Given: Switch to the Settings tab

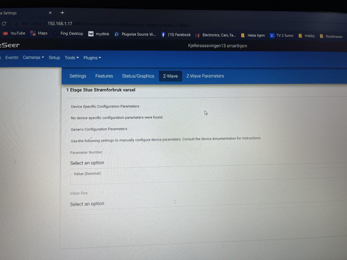Looking at the screenshot, I should [78, 76].
